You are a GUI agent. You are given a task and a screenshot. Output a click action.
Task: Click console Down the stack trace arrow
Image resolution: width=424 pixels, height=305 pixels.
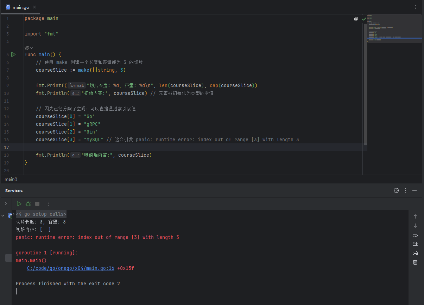415,226
